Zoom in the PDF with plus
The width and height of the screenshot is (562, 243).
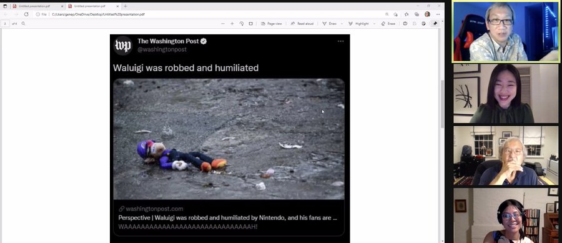(x=232, y=24)
